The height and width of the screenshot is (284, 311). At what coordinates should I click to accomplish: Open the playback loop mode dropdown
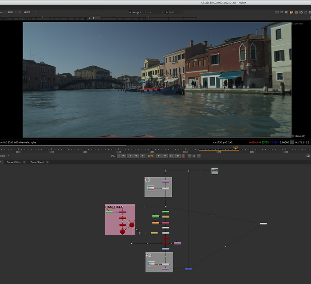(113, 156)
